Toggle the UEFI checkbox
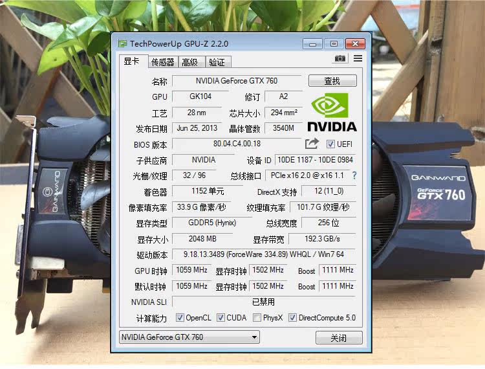The height and width of the screenshot is (369, 485). point(330,144)
